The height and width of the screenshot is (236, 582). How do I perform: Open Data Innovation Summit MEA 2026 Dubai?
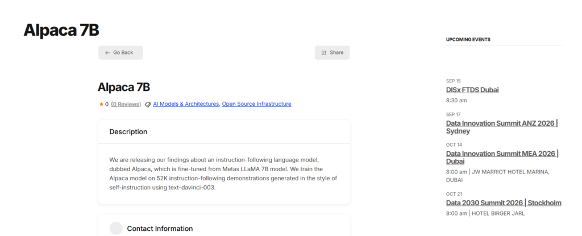click(x=502, y=158)
